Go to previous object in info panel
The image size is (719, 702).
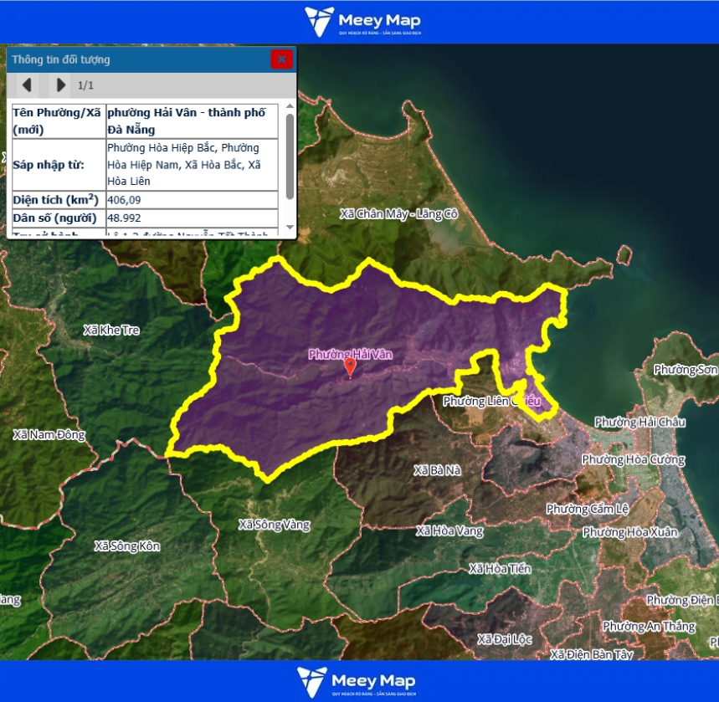27,85
